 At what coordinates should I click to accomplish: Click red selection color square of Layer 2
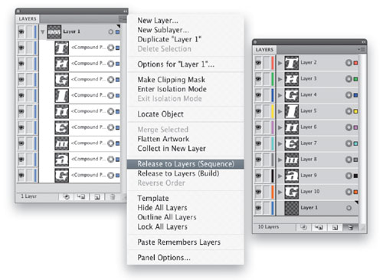point(355,63)
